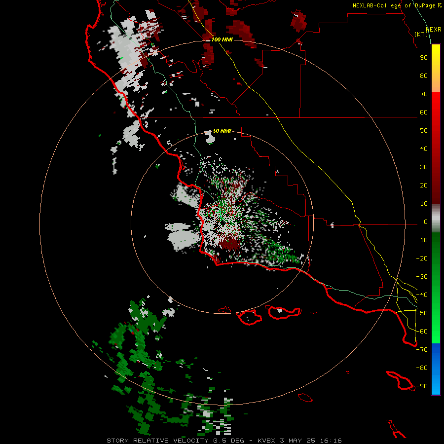Click the -10 knot scale value
This screenshot has height=444, width=444.
(422, 240)
